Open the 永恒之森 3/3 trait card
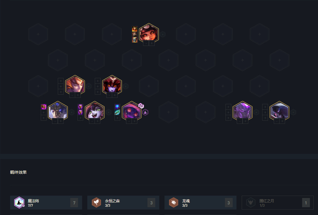318x215 pixels. [x=123, y=203]
